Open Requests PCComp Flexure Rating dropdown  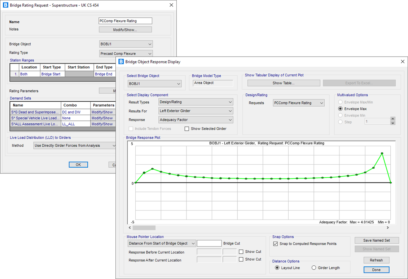click(x=298, y=103)
